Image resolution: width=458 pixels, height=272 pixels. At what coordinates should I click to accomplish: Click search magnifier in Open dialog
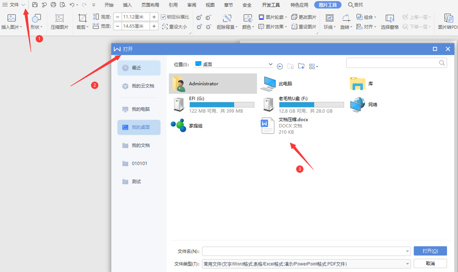coord(442,63)
